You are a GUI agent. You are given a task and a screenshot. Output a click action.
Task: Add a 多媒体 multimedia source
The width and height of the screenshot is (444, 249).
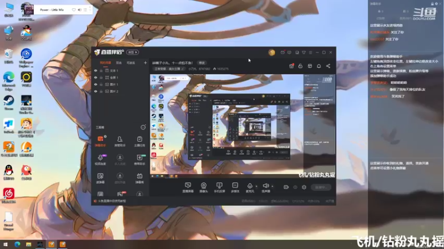point(235,188)
